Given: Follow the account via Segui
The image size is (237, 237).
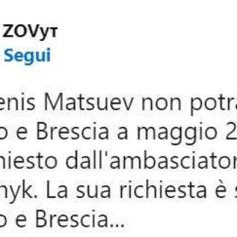Looking at the screenshot, I should 27,56.
